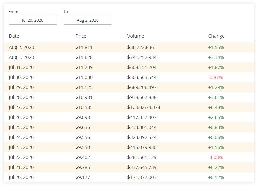
Task: Select the Aug 1, 2020 price $11,628
Action: (x=84, y=57)
